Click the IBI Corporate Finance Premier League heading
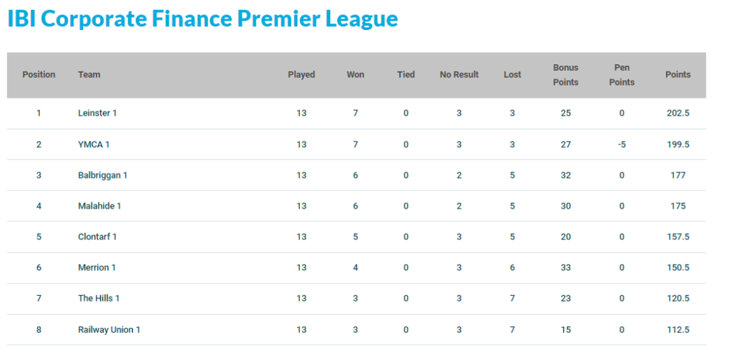Image resolution: width=732 pixels, height=353 pixels. tap(202, 19)
